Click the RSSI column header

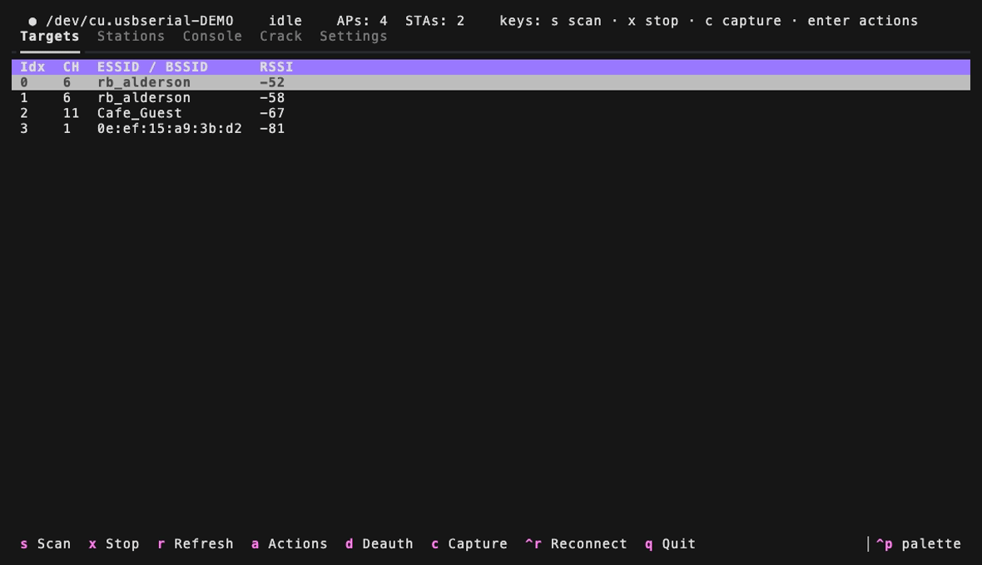click(277, 66)
